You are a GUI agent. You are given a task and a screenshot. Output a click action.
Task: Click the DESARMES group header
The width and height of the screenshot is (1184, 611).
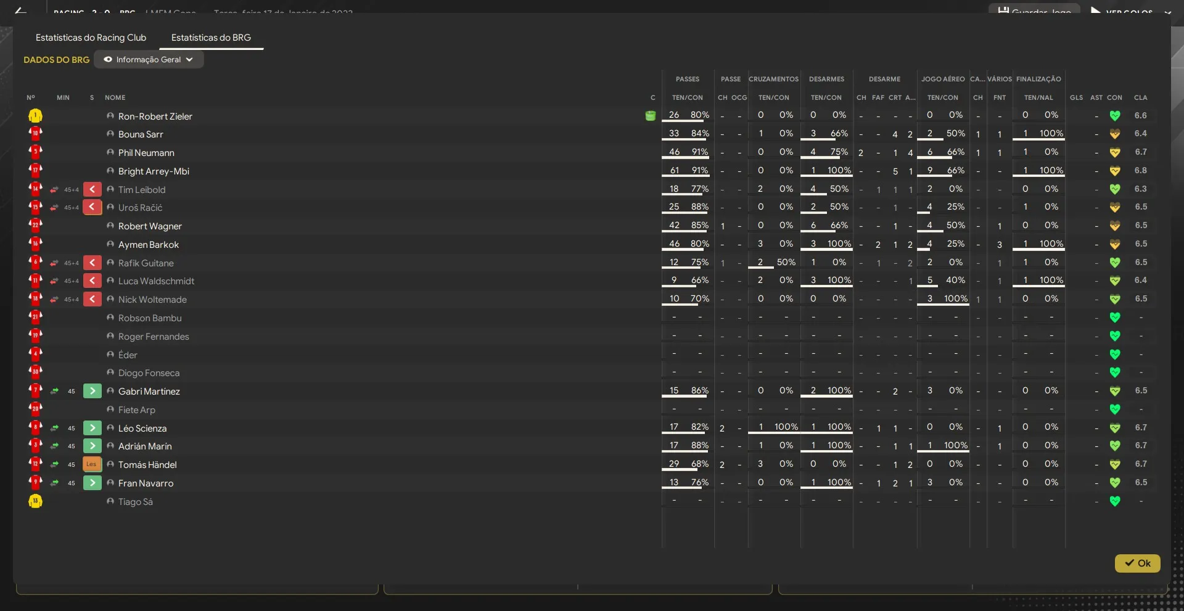pyautogui.click(x=826, y=79)
